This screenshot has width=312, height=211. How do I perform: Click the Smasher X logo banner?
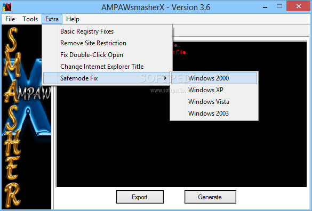(x=27, y=117)
